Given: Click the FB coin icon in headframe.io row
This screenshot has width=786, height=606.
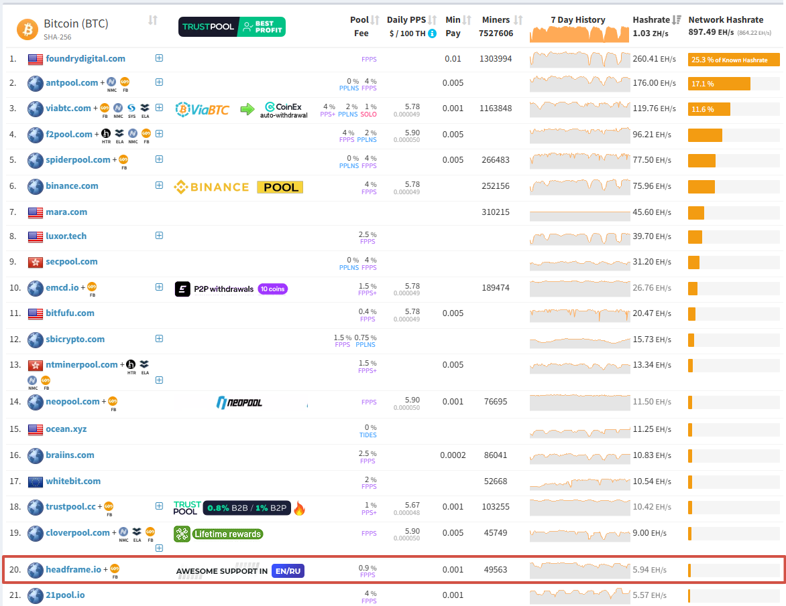Looking at the screenshot, I should point(115,569).
